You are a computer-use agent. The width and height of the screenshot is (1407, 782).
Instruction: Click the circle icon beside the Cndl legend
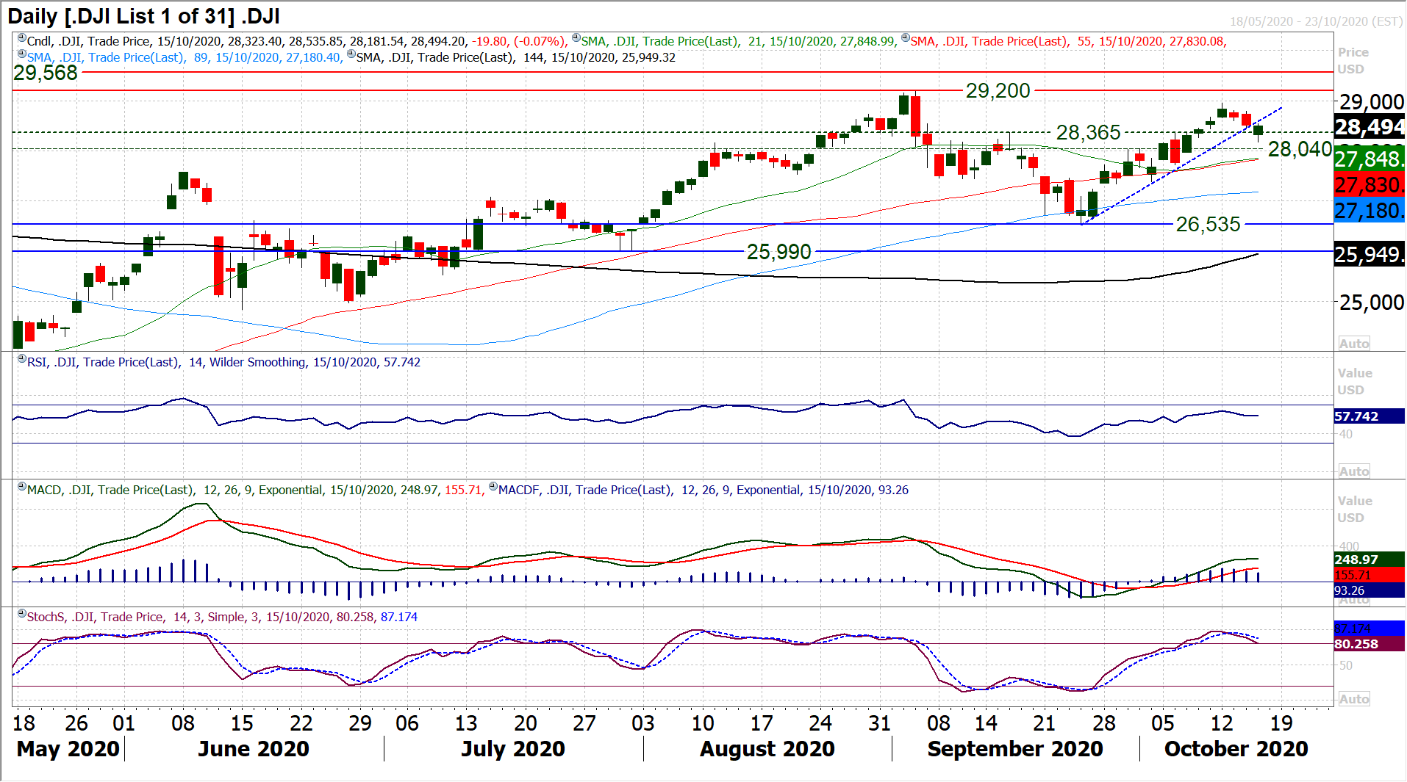pos(22,39)
